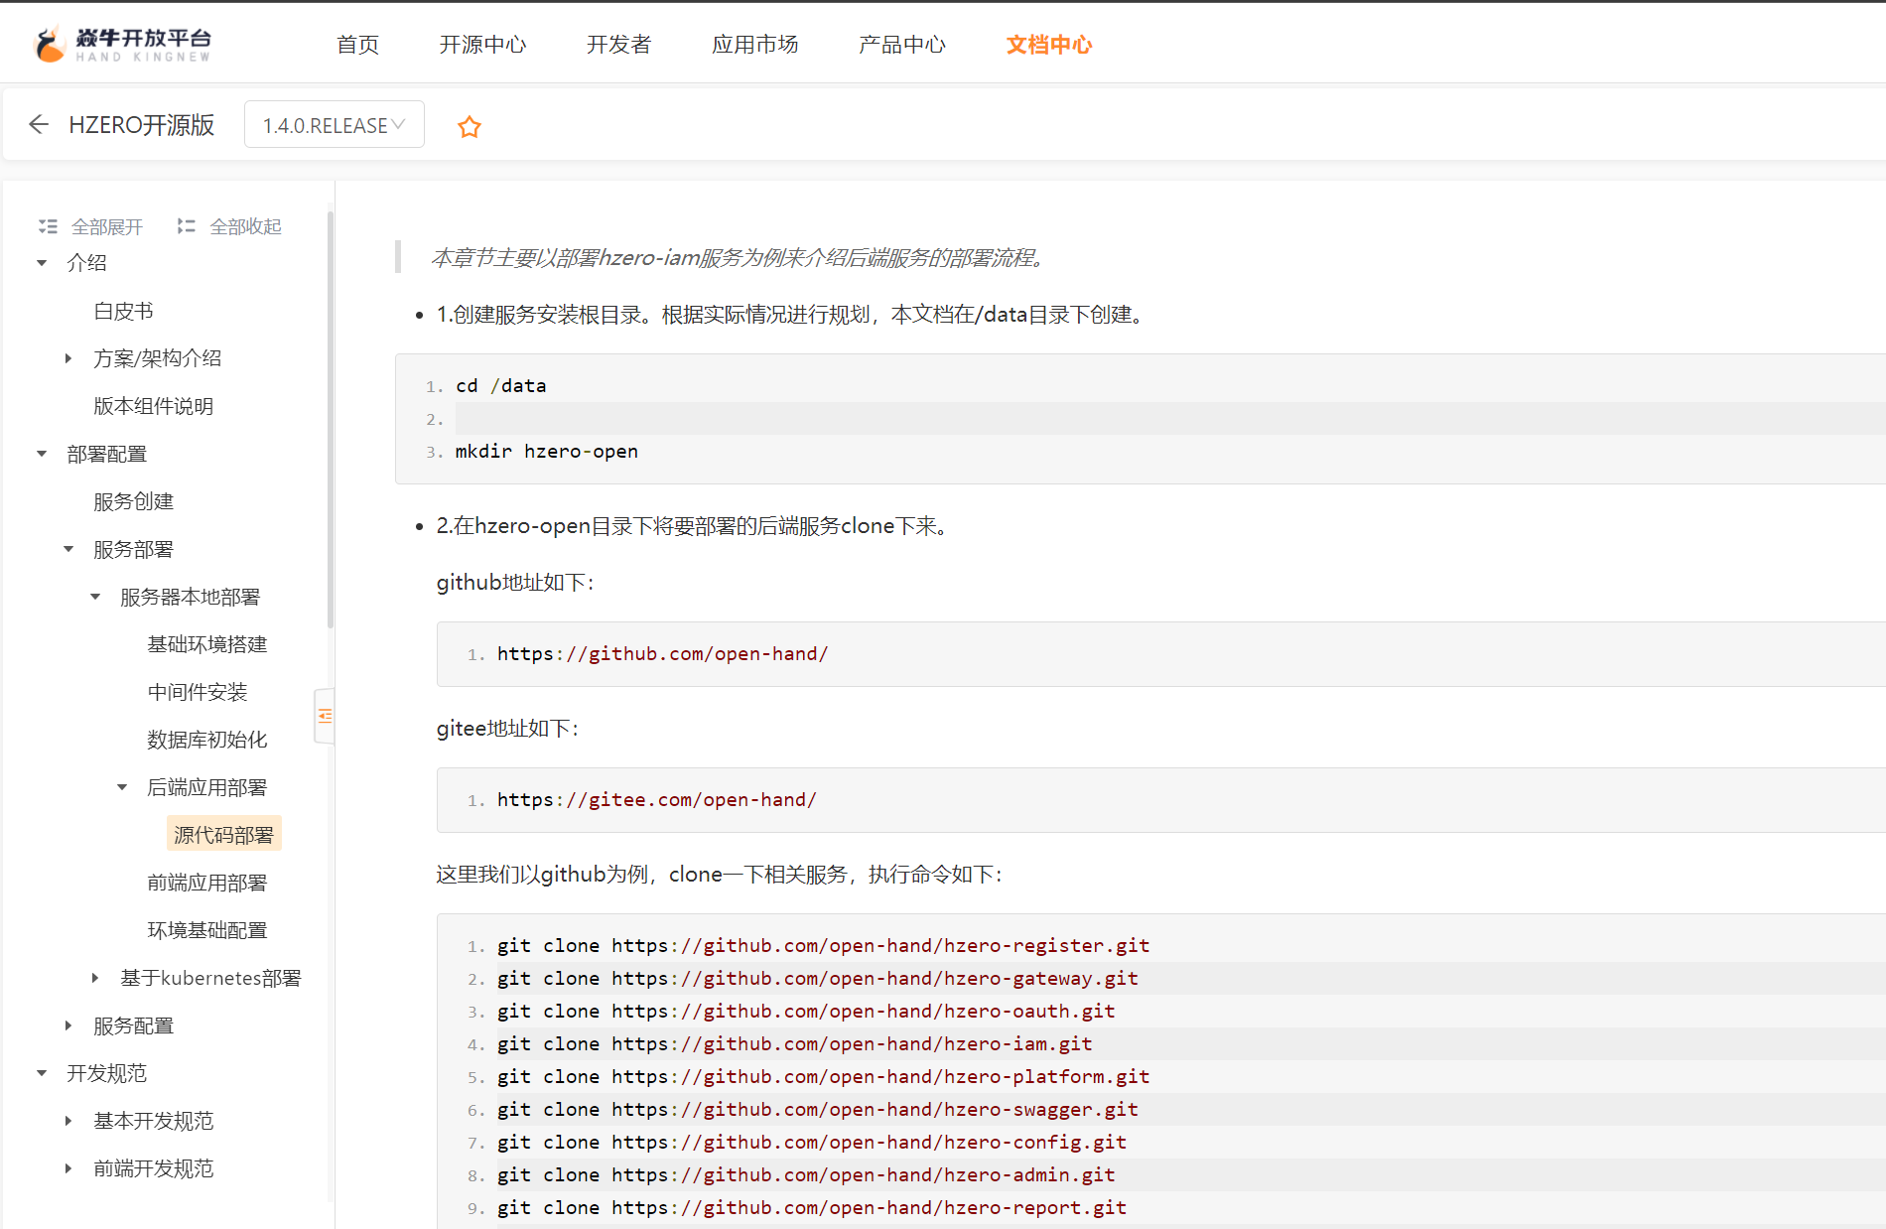Expand the 方案/架构介绍 section

pos(68,357)
